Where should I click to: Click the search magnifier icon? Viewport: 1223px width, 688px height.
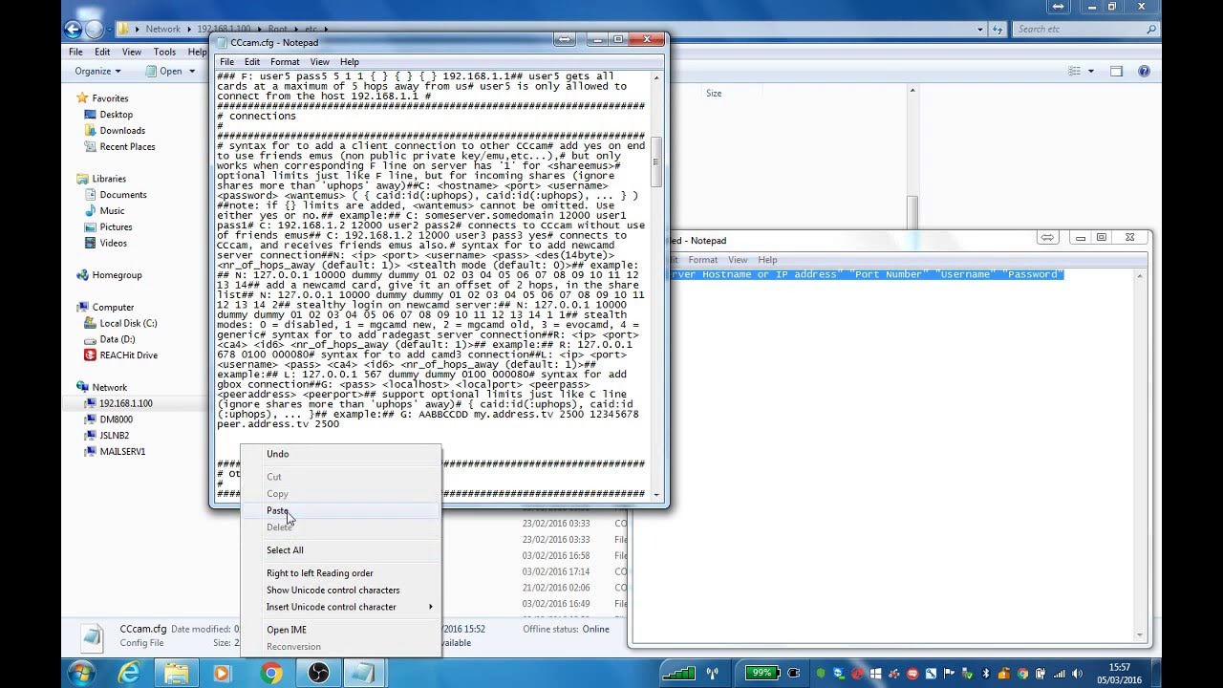[1150, 30]
